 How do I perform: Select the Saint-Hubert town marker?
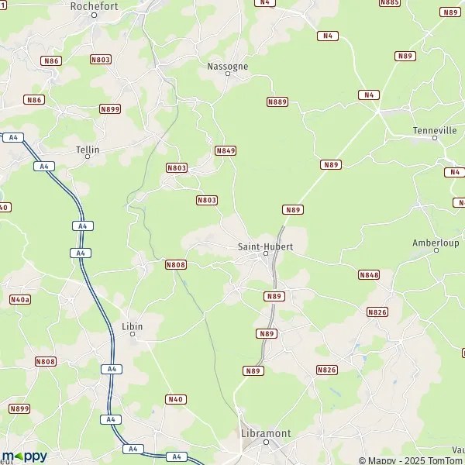[x=266, y=253]
